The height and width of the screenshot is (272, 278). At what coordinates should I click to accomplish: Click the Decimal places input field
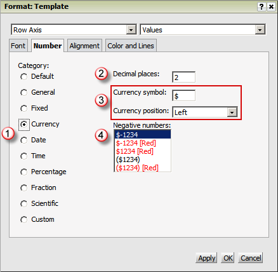point(183,77)
